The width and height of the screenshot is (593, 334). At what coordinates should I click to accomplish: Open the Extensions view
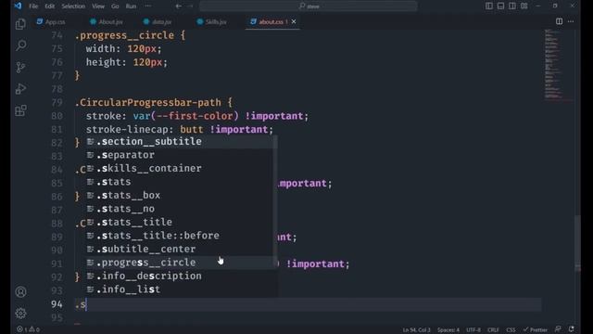pos(20,110)
